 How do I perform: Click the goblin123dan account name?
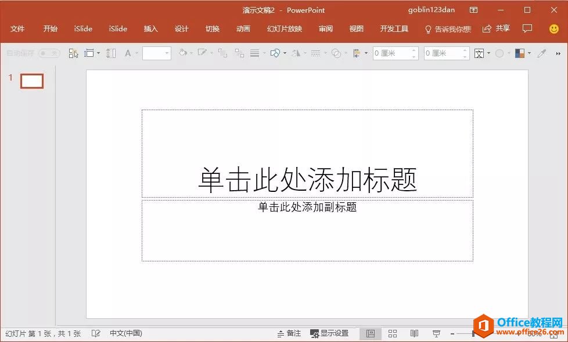(432, 10)
